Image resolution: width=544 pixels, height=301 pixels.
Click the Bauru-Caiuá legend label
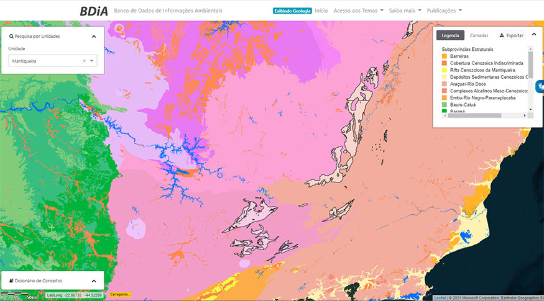coord(463,105)
